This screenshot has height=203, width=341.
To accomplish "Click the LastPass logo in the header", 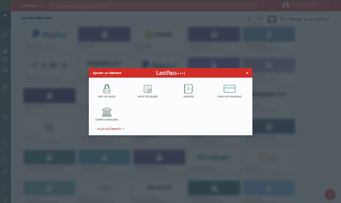I will 31,6.
